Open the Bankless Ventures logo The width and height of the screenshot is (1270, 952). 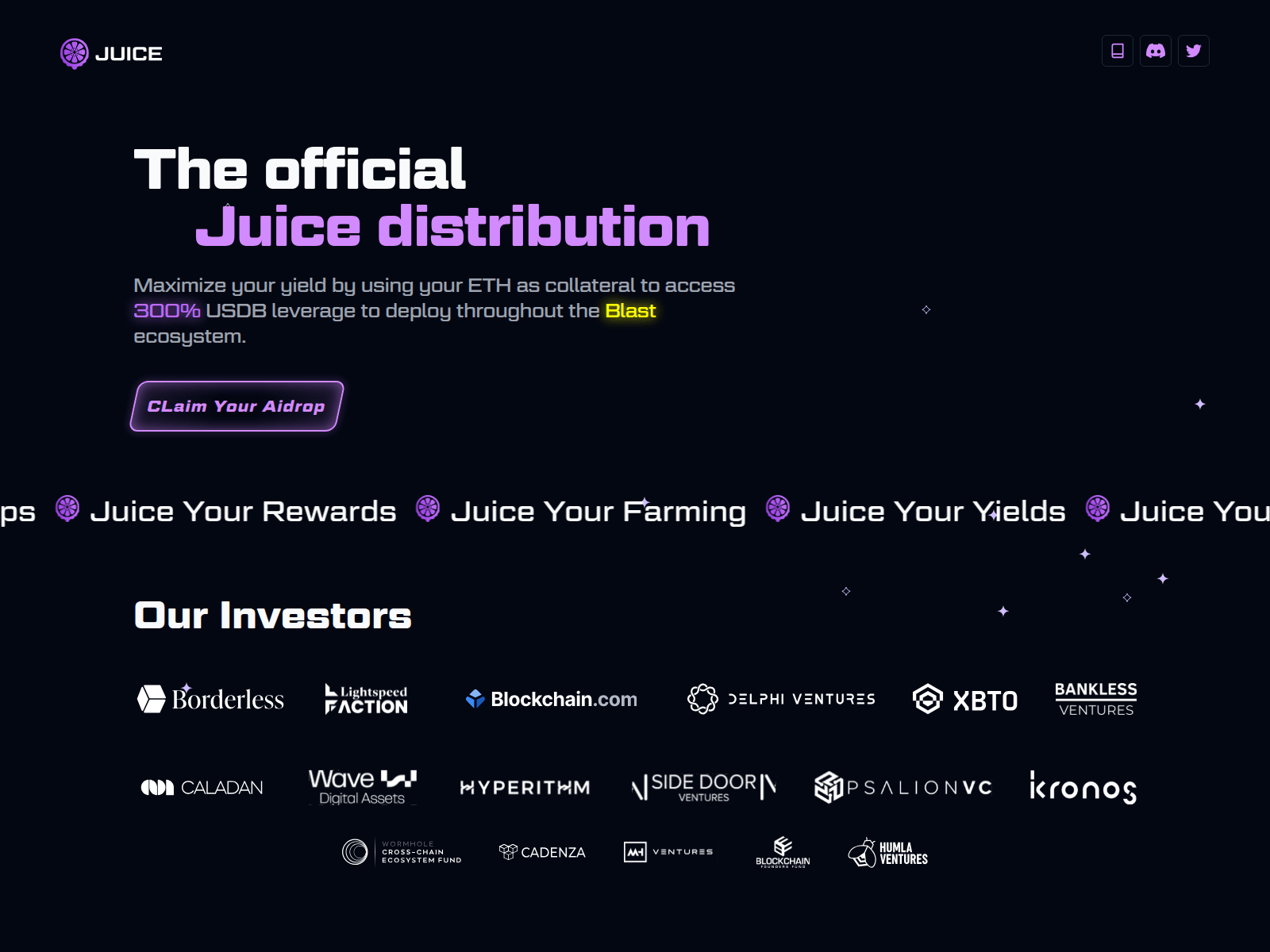(x=1095, y=699)
